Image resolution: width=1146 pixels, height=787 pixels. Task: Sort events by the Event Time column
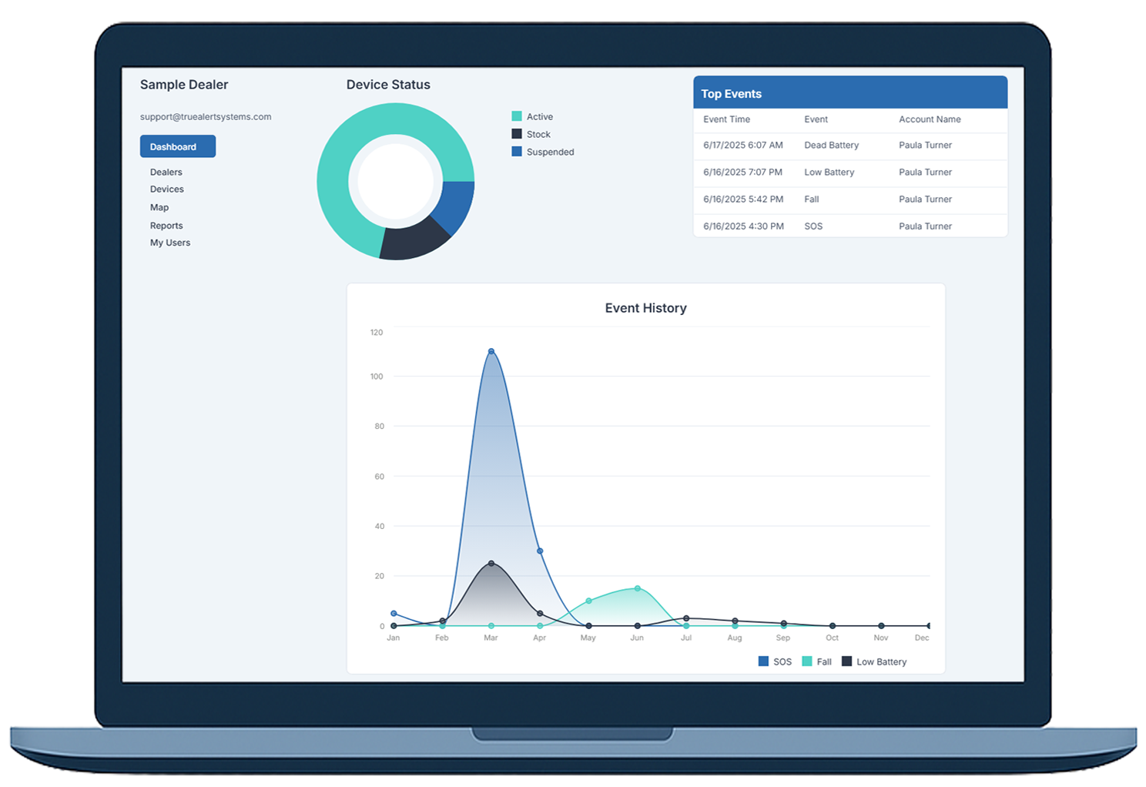coord(726,119)
